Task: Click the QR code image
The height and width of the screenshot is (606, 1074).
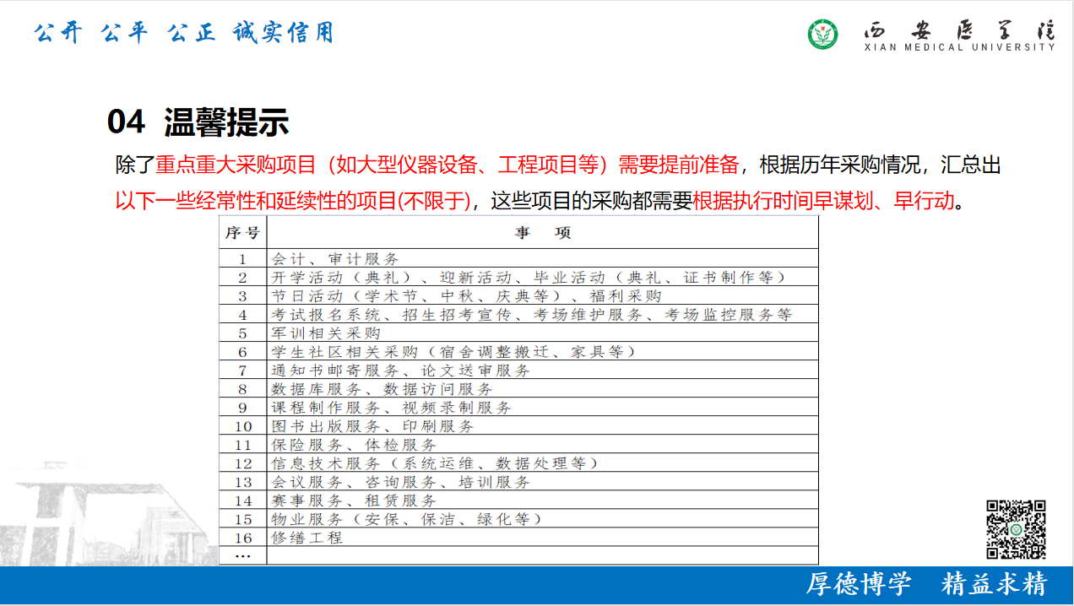Action: (1017, 529)
